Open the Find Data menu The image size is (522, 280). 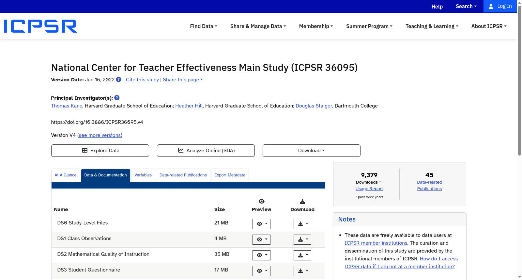pyautogui.click(x=204, y=26)
